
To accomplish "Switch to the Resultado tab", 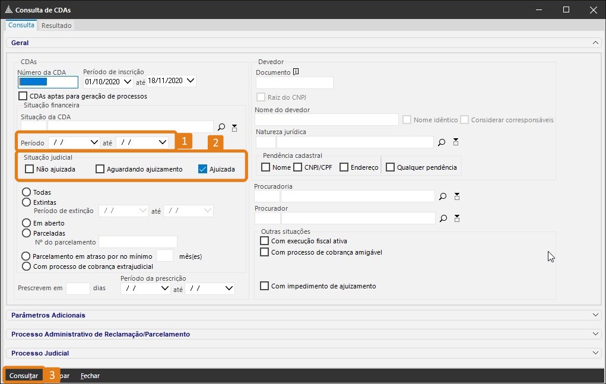I will click(x=56, y=26).
